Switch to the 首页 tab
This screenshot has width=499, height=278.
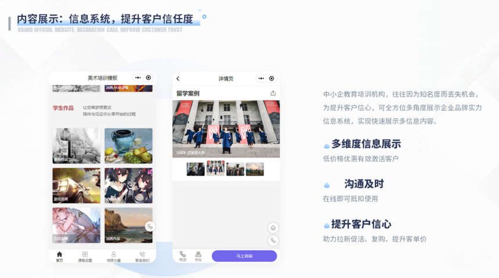point(59,257)
